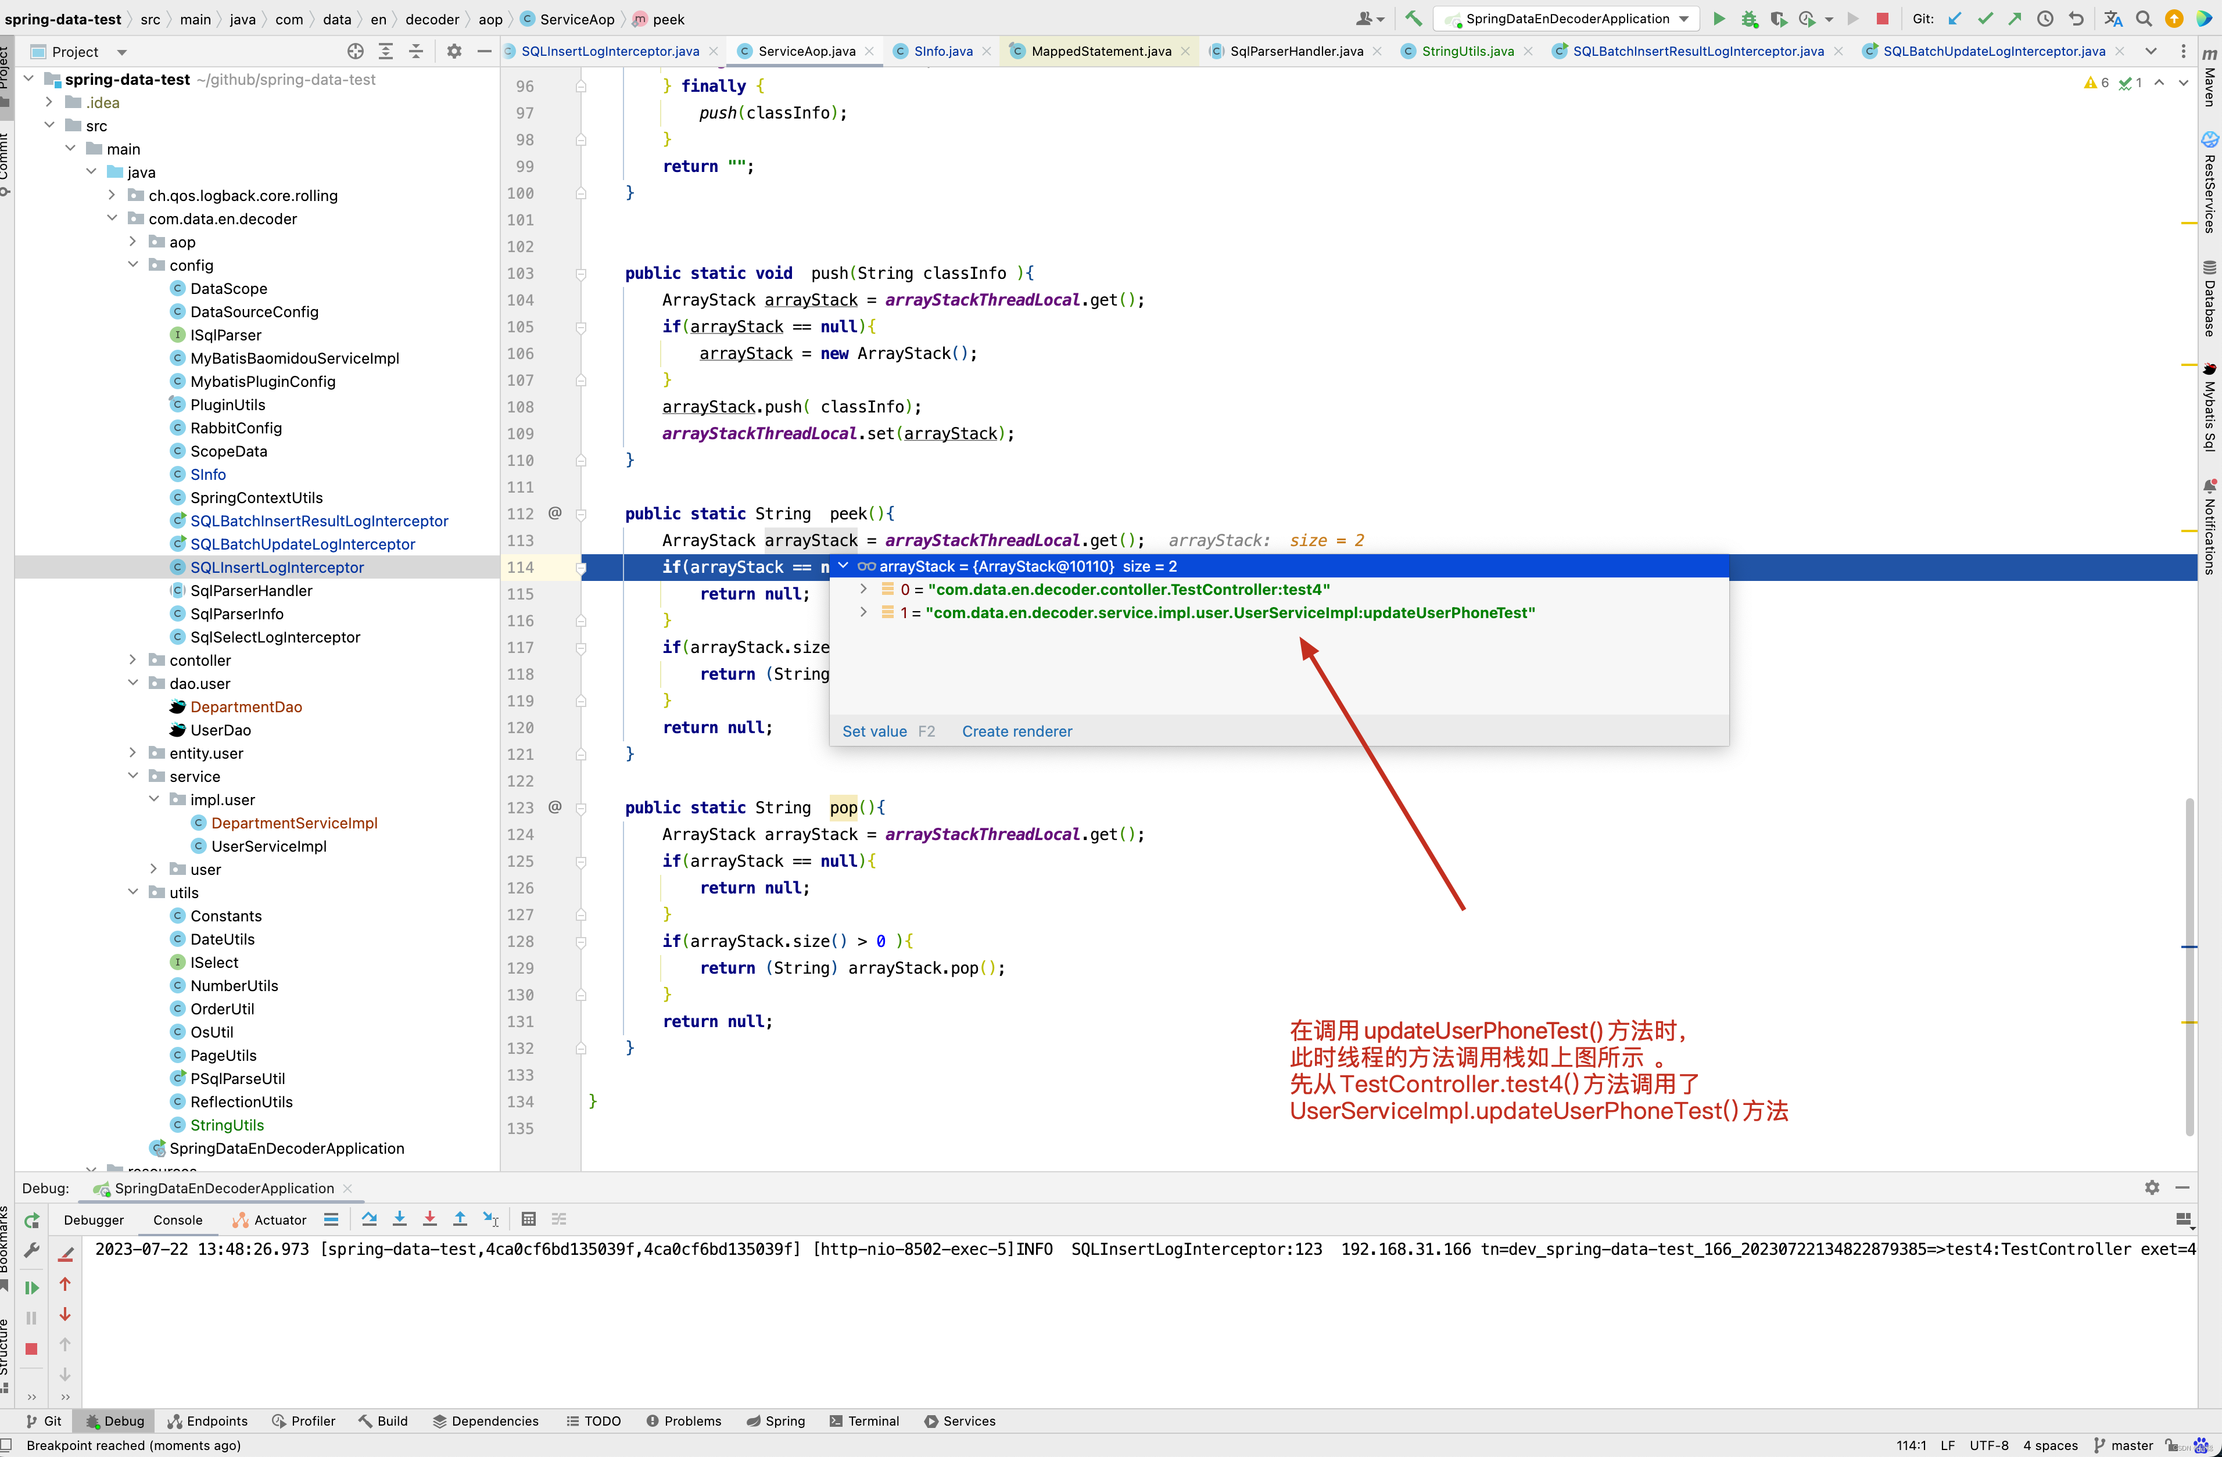This screenshot has height=1457, width=2222.
Task: Open Maven side panel
Action: pyautogui.click(x=2210, y=77)
